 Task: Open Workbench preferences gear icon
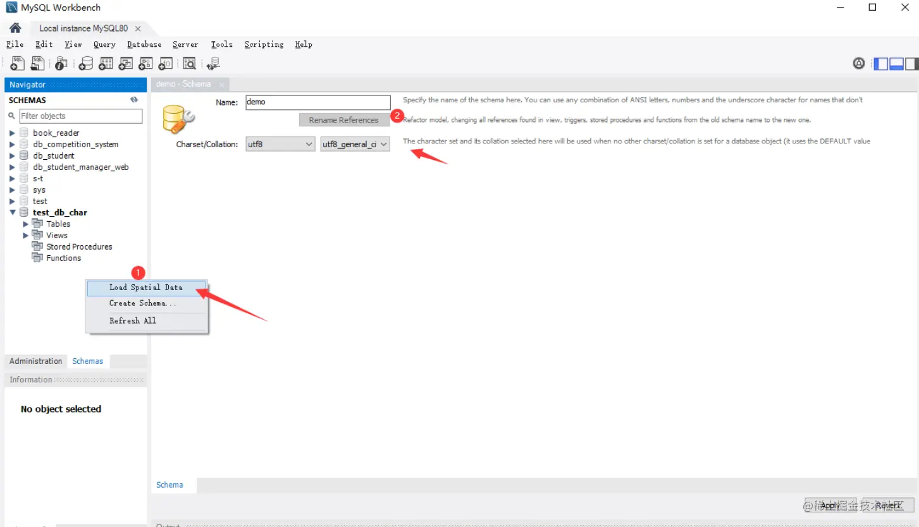click(859, 63)
